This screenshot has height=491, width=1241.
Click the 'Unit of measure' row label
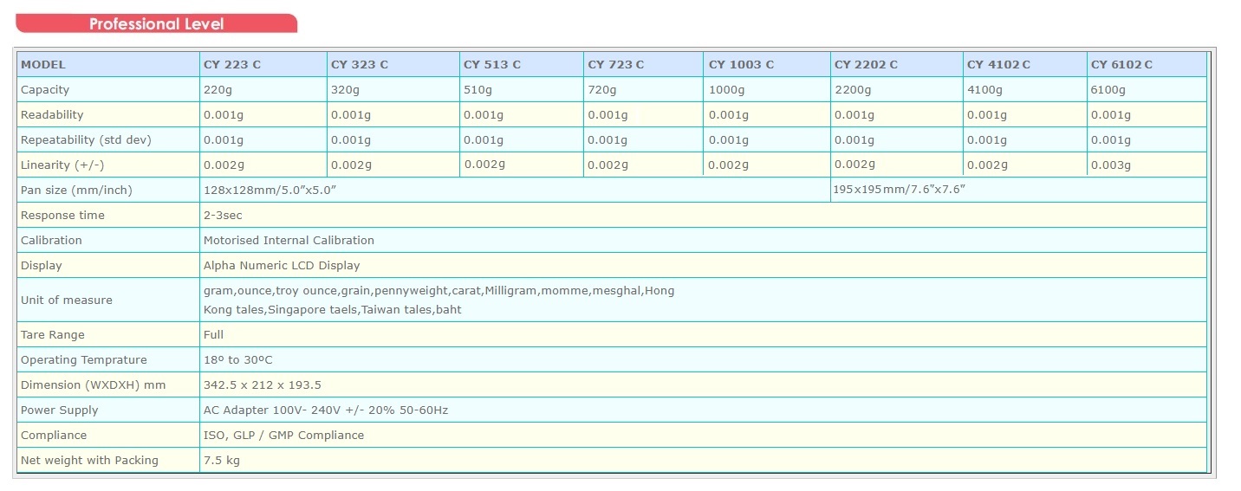coord(67,300)
